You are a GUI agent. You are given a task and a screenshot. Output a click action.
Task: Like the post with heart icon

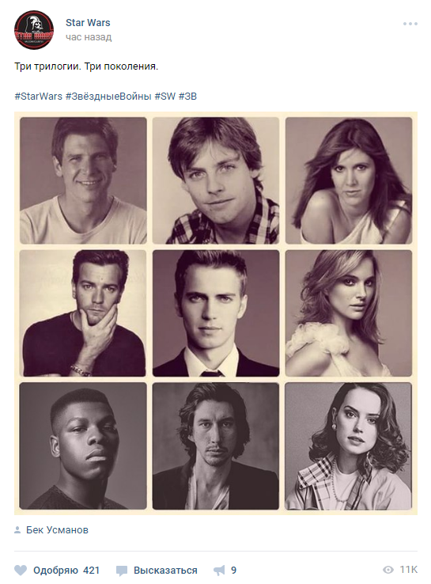(21, 570)
